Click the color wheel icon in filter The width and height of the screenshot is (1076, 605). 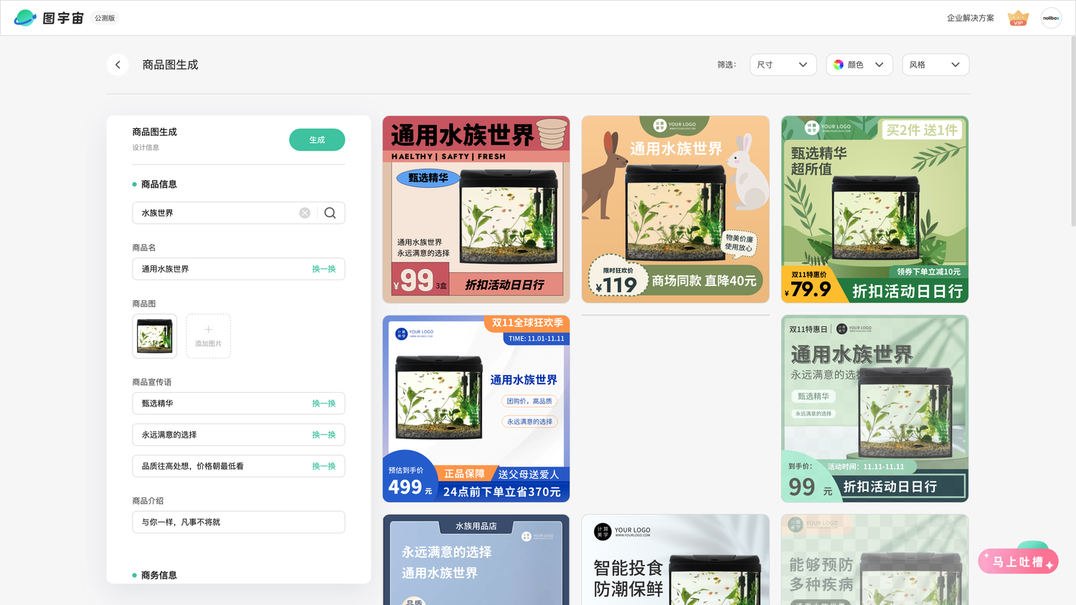(839, 65)
